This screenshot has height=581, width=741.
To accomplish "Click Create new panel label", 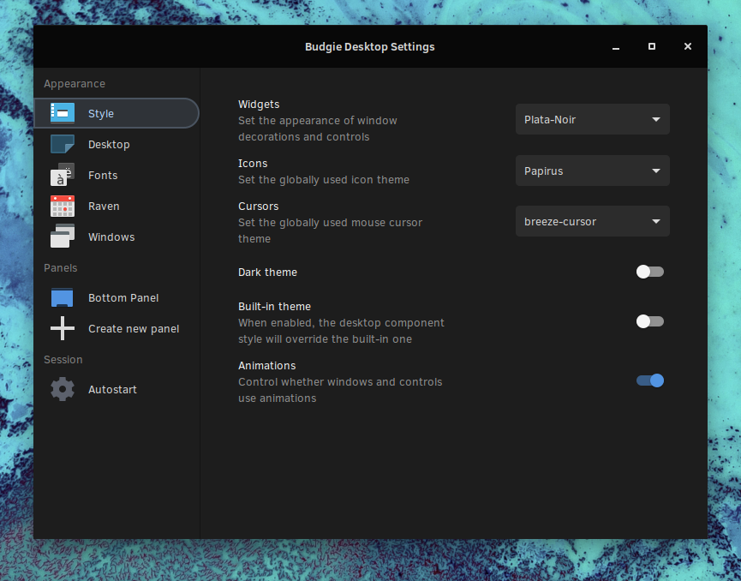I will pos(134,328).
